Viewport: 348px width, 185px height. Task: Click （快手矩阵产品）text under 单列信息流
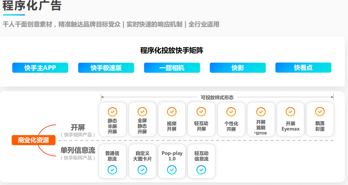pyautogui.click(x=78, y=158)
